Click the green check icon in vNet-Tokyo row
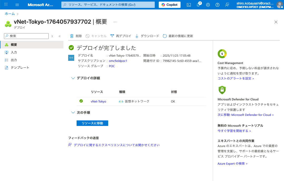This screenshot has width=284, height=181. [81, 101]
